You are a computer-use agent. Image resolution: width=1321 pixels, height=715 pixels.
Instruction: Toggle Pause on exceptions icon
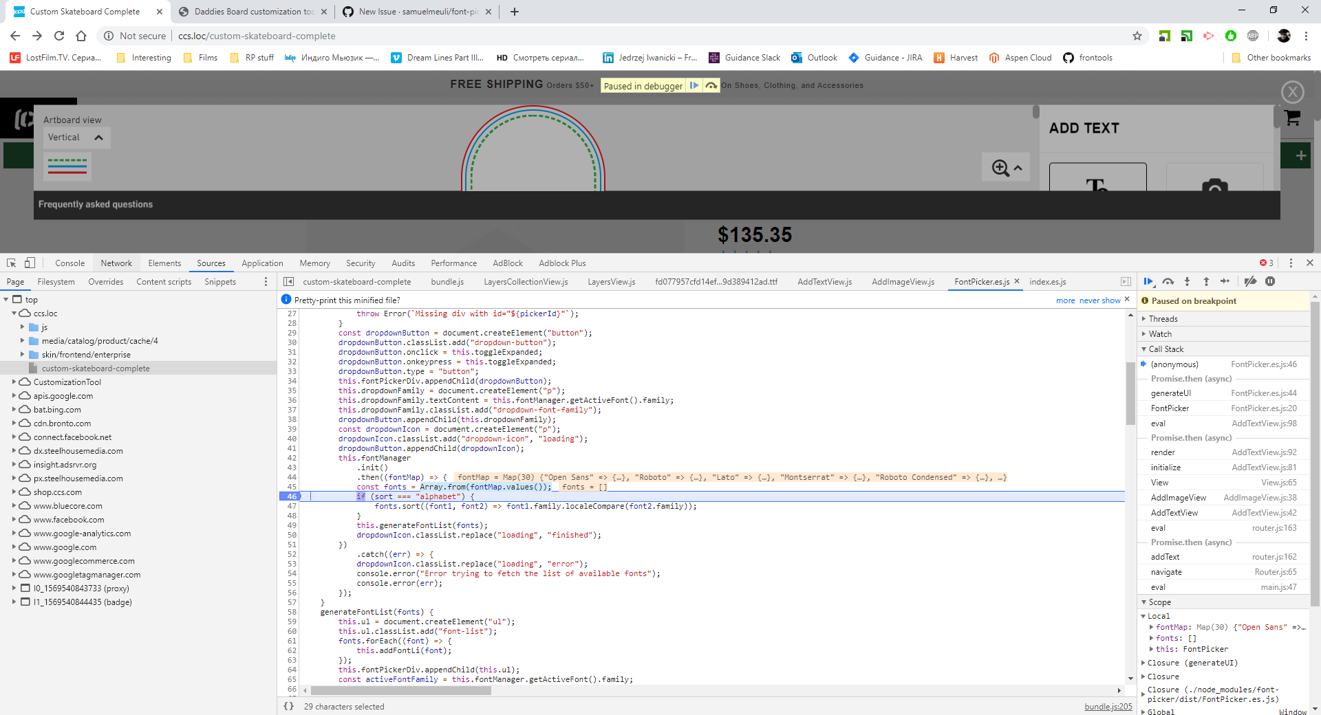(1270, 281)
